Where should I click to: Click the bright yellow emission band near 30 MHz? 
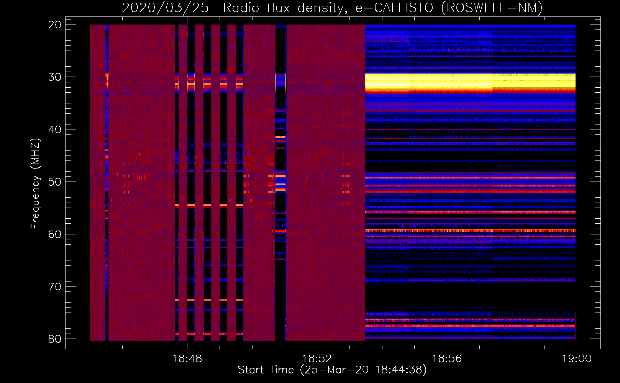[x=470, y=82]
